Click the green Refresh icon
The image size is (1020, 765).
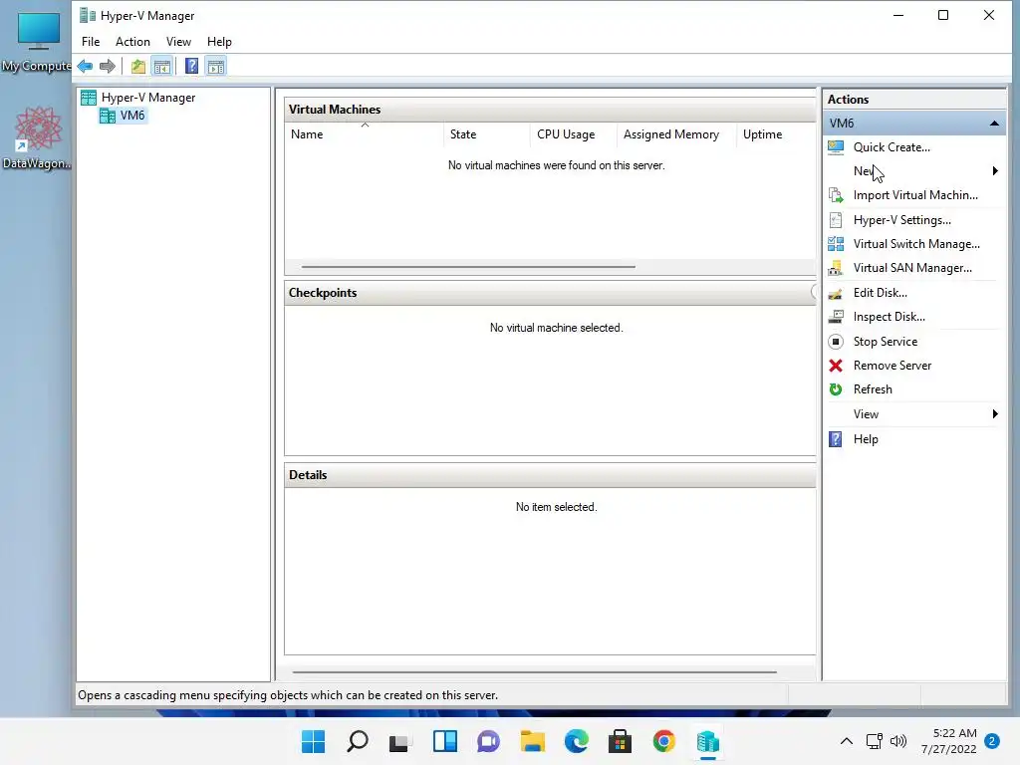pos(836,389)
